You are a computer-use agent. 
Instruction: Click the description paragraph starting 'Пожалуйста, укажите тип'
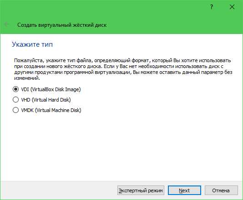coord(123,69)
